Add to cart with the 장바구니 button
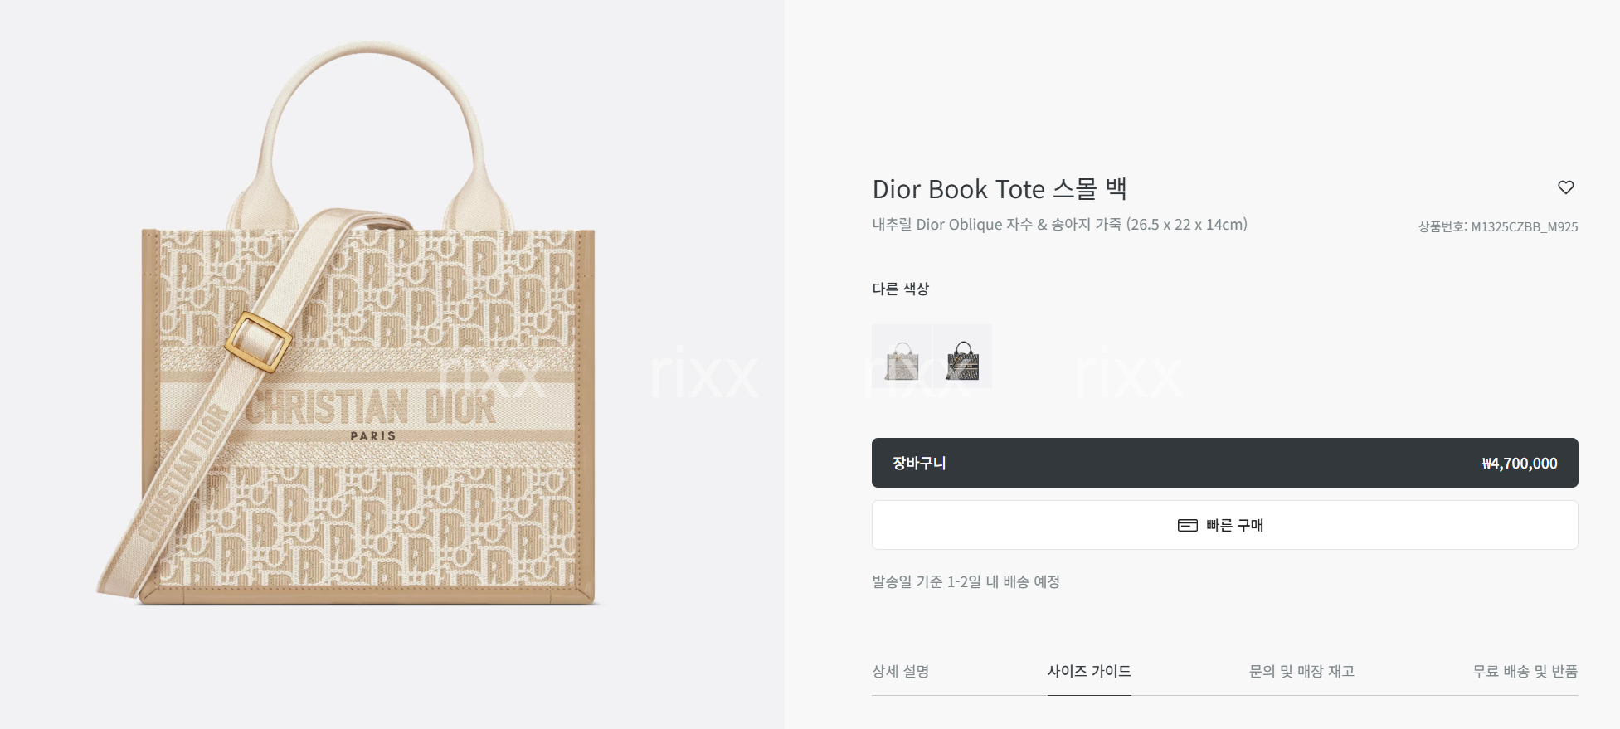The image size is (1620, 729). (1224, 463)
